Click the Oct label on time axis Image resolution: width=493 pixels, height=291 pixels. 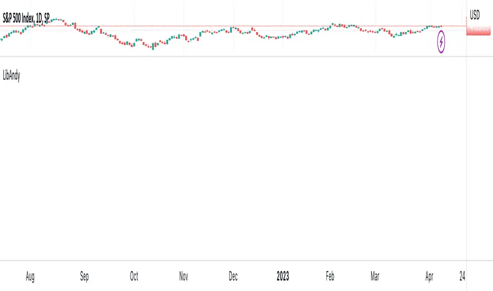click(x=134, y=276)
